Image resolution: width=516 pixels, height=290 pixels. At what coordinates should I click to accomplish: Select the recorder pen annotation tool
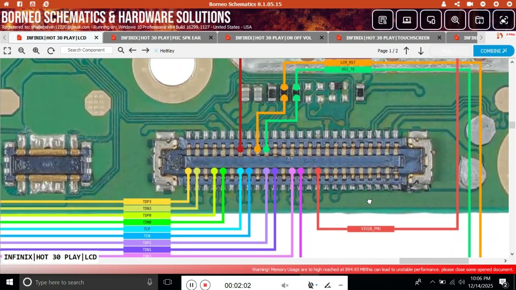[328, 285]
